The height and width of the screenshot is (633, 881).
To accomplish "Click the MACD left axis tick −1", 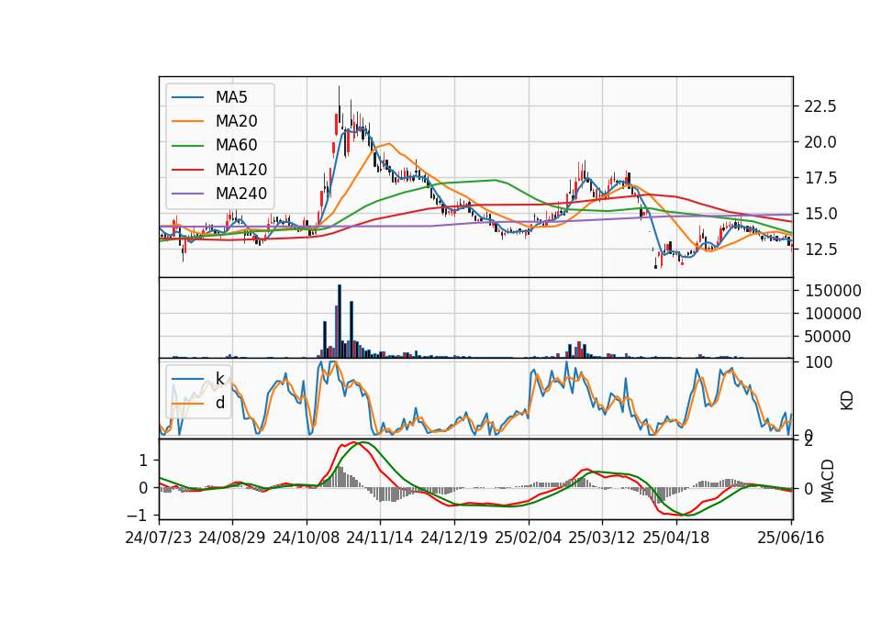I will 137,515.
